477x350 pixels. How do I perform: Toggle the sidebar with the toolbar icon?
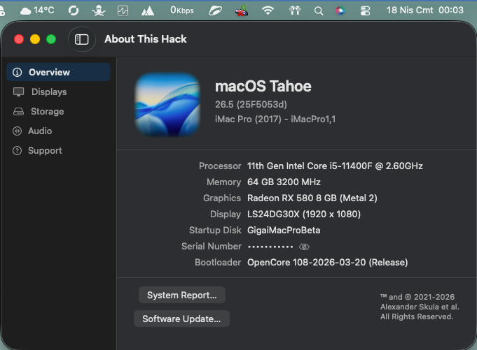pos(81,39)
